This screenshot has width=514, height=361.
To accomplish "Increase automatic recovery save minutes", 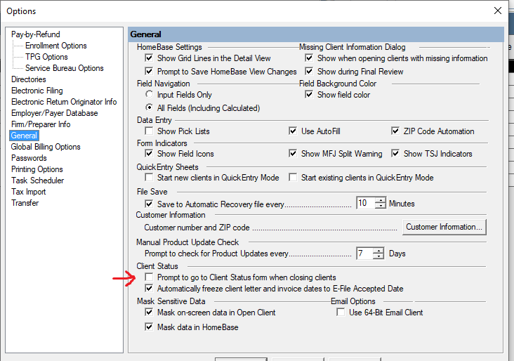I will point(381,200).
